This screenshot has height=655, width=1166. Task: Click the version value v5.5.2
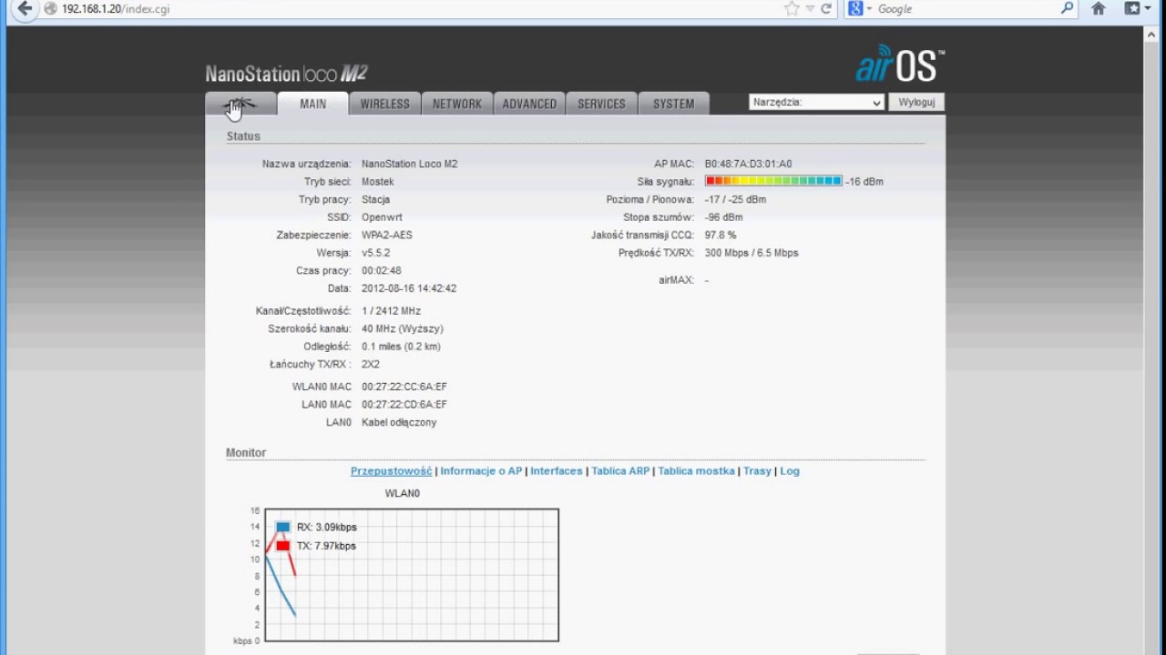pyautogui.click(x=376, y=253)
